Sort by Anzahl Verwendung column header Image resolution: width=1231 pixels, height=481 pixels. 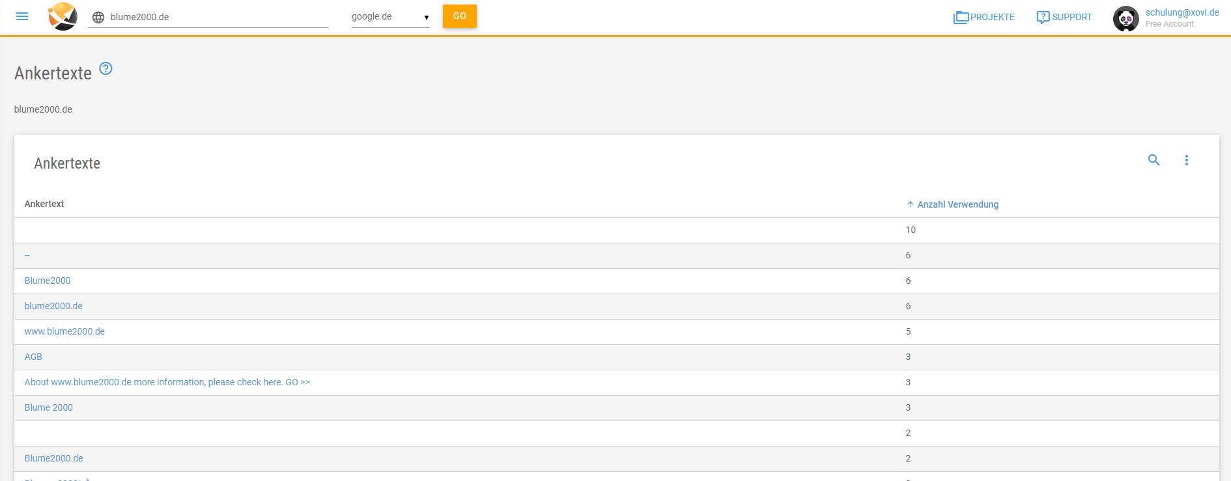957,204
